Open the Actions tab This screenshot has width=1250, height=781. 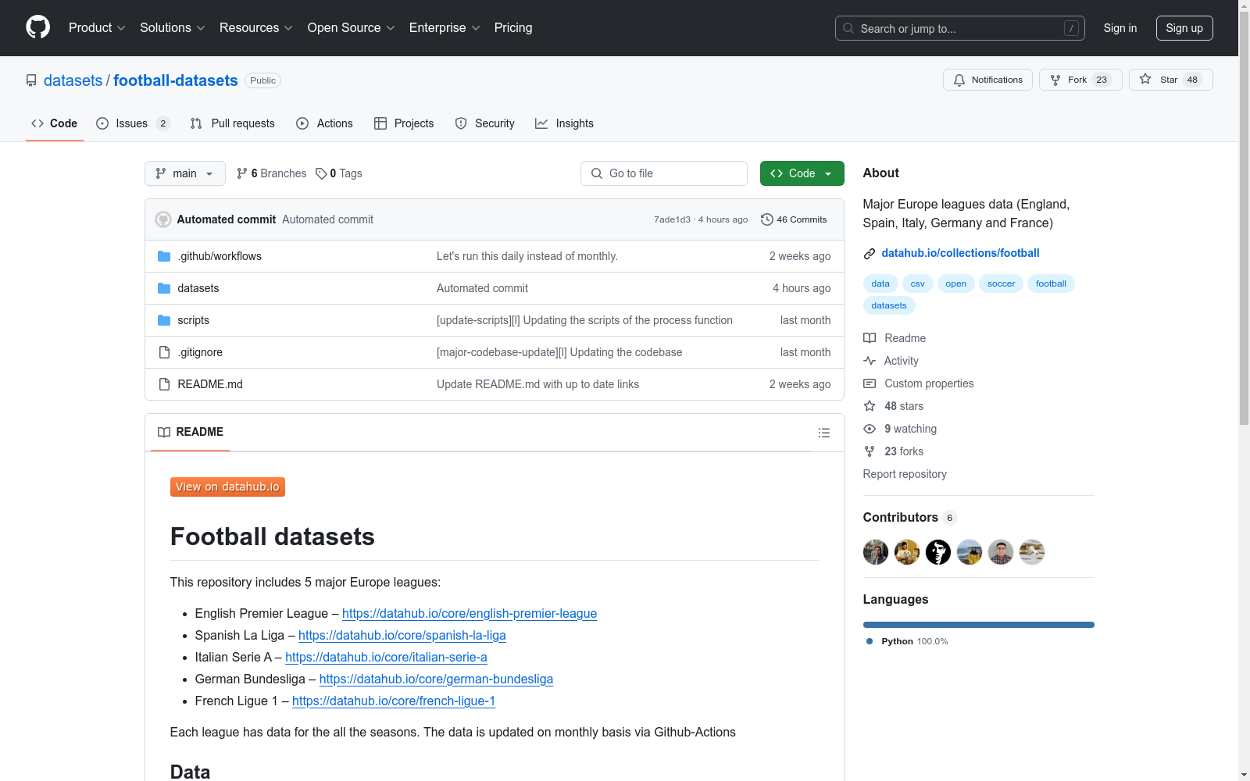pyautogui.click(x=324, y=123)
